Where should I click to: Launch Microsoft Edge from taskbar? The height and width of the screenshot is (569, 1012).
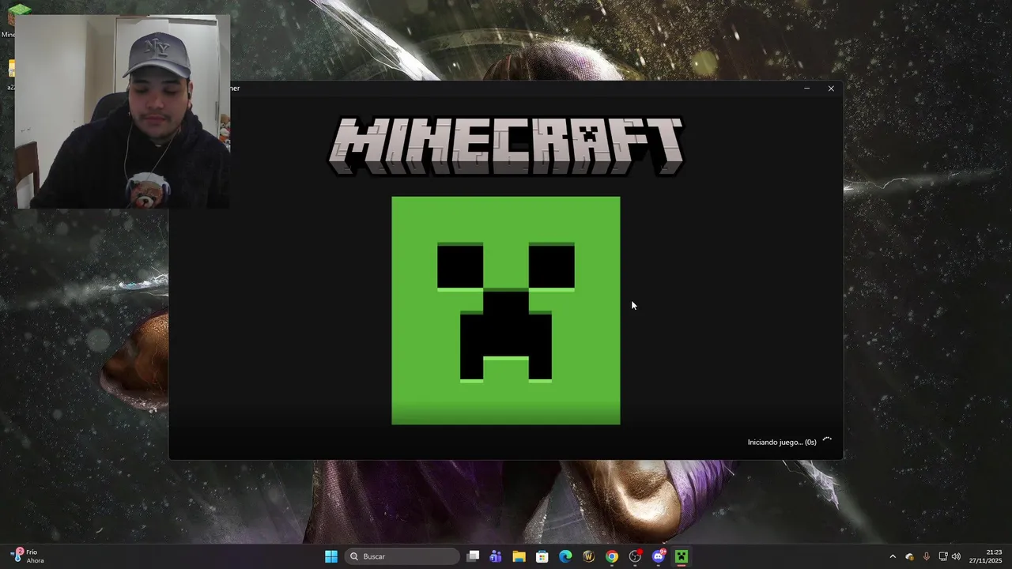[x=565, y=556]
